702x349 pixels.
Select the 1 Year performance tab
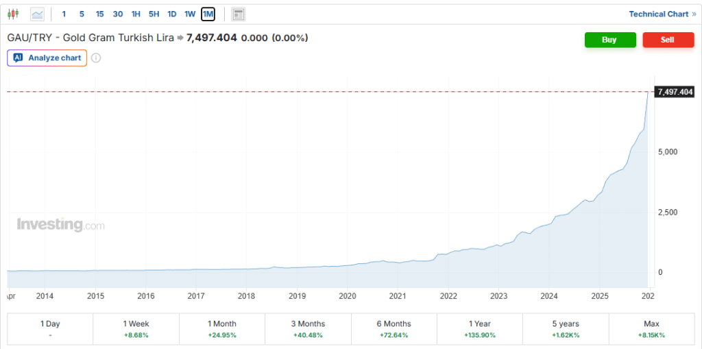pos(480,329)
